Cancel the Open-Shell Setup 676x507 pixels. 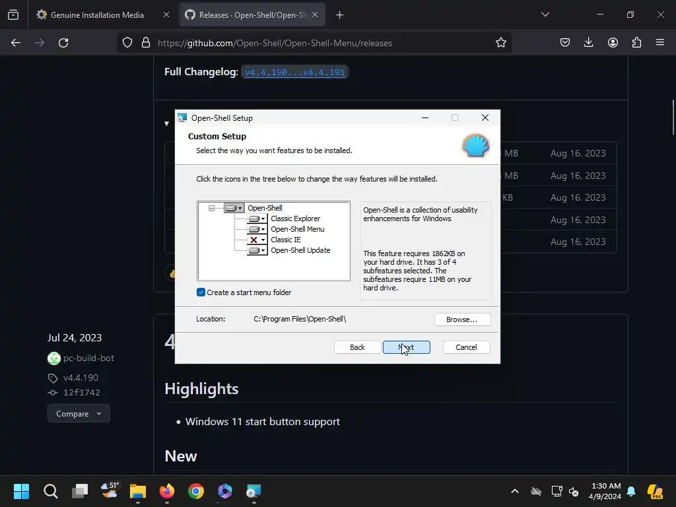[x=467, y=347]
